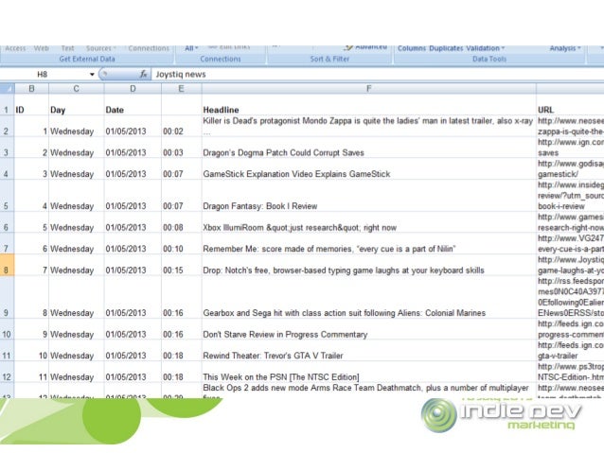Select row 2 header

pos(7,126)
